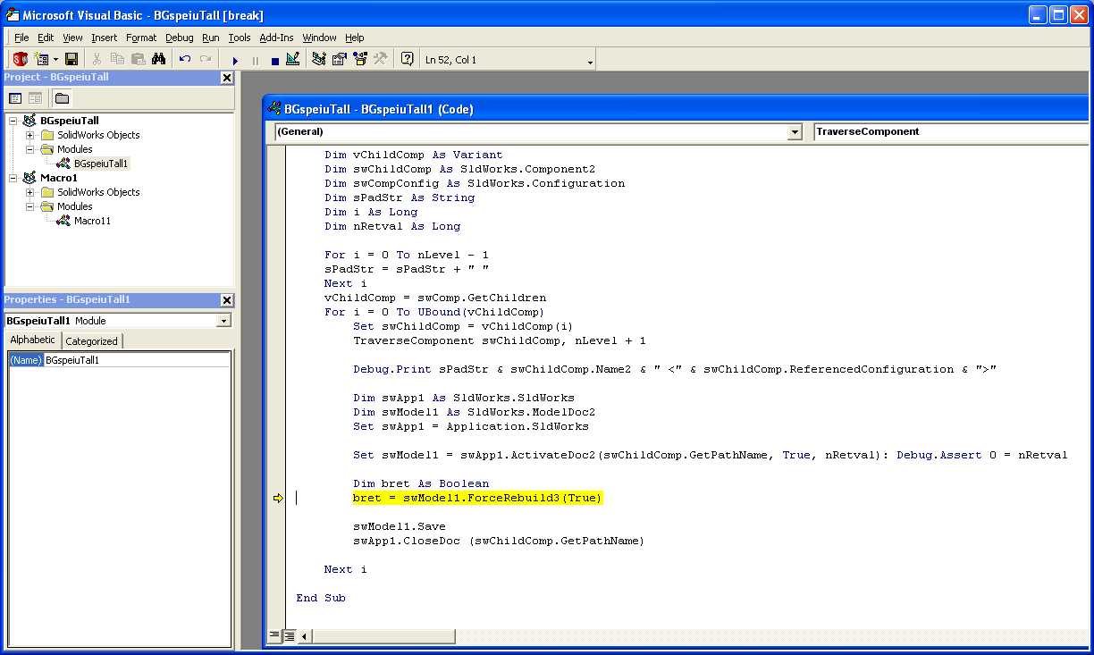
Task: Open the (General) object dropdown
Action: [795, 132]
